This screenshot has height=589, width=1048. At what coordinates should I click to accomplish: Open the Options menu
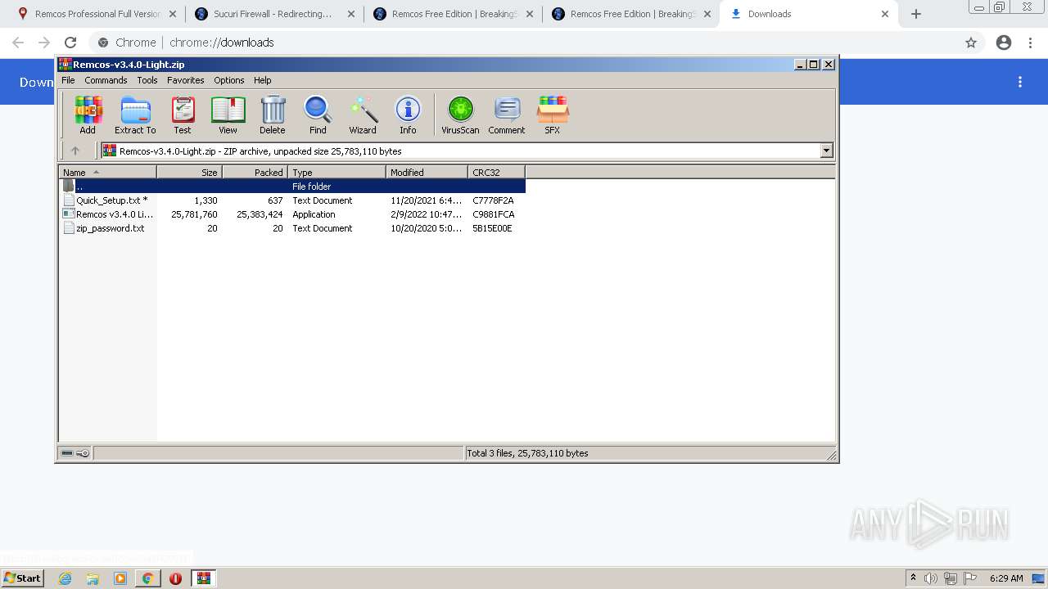pyautogui.click(x=229, y=80)
